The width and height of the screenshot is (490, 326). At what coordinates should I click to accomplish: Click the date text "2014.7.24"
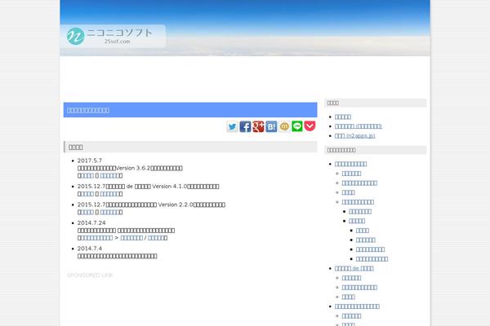91,222
